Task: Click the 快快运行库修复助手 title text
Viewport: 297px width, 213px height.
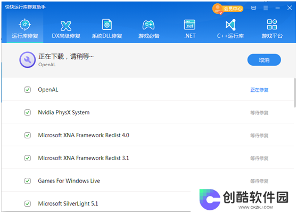Action: click(x=25, y=7)
